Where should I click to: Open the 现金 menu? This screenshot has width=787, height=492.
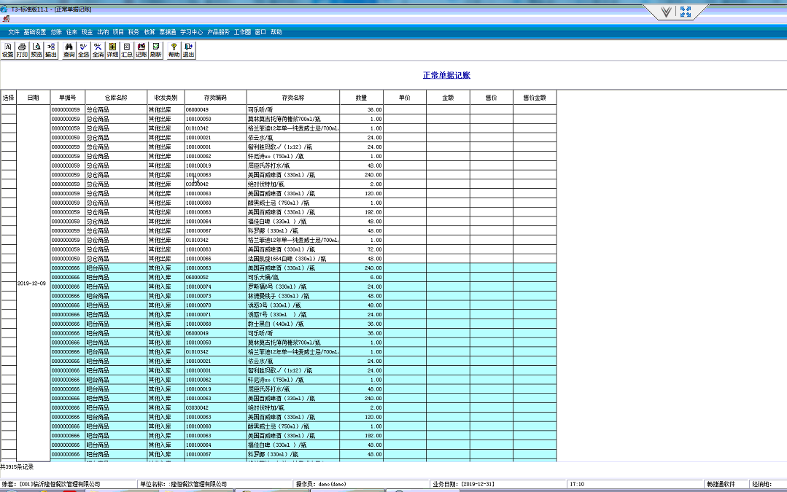point(88,32)
